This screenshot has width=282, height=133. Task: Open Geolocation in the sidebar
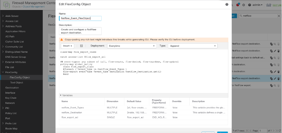point(12,88)
